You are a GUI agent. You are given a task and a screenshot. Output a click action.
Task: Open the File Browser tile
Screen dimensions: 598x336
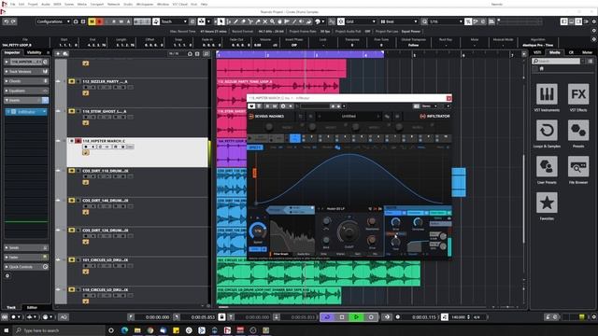point(578,166)
